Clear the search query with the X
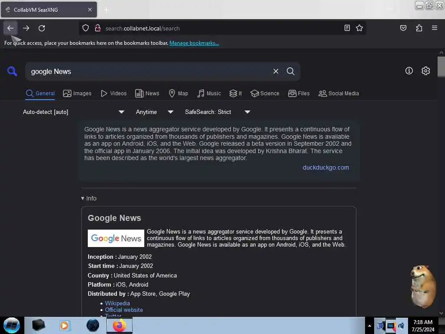The image size is (445, 334). (276, 71)
